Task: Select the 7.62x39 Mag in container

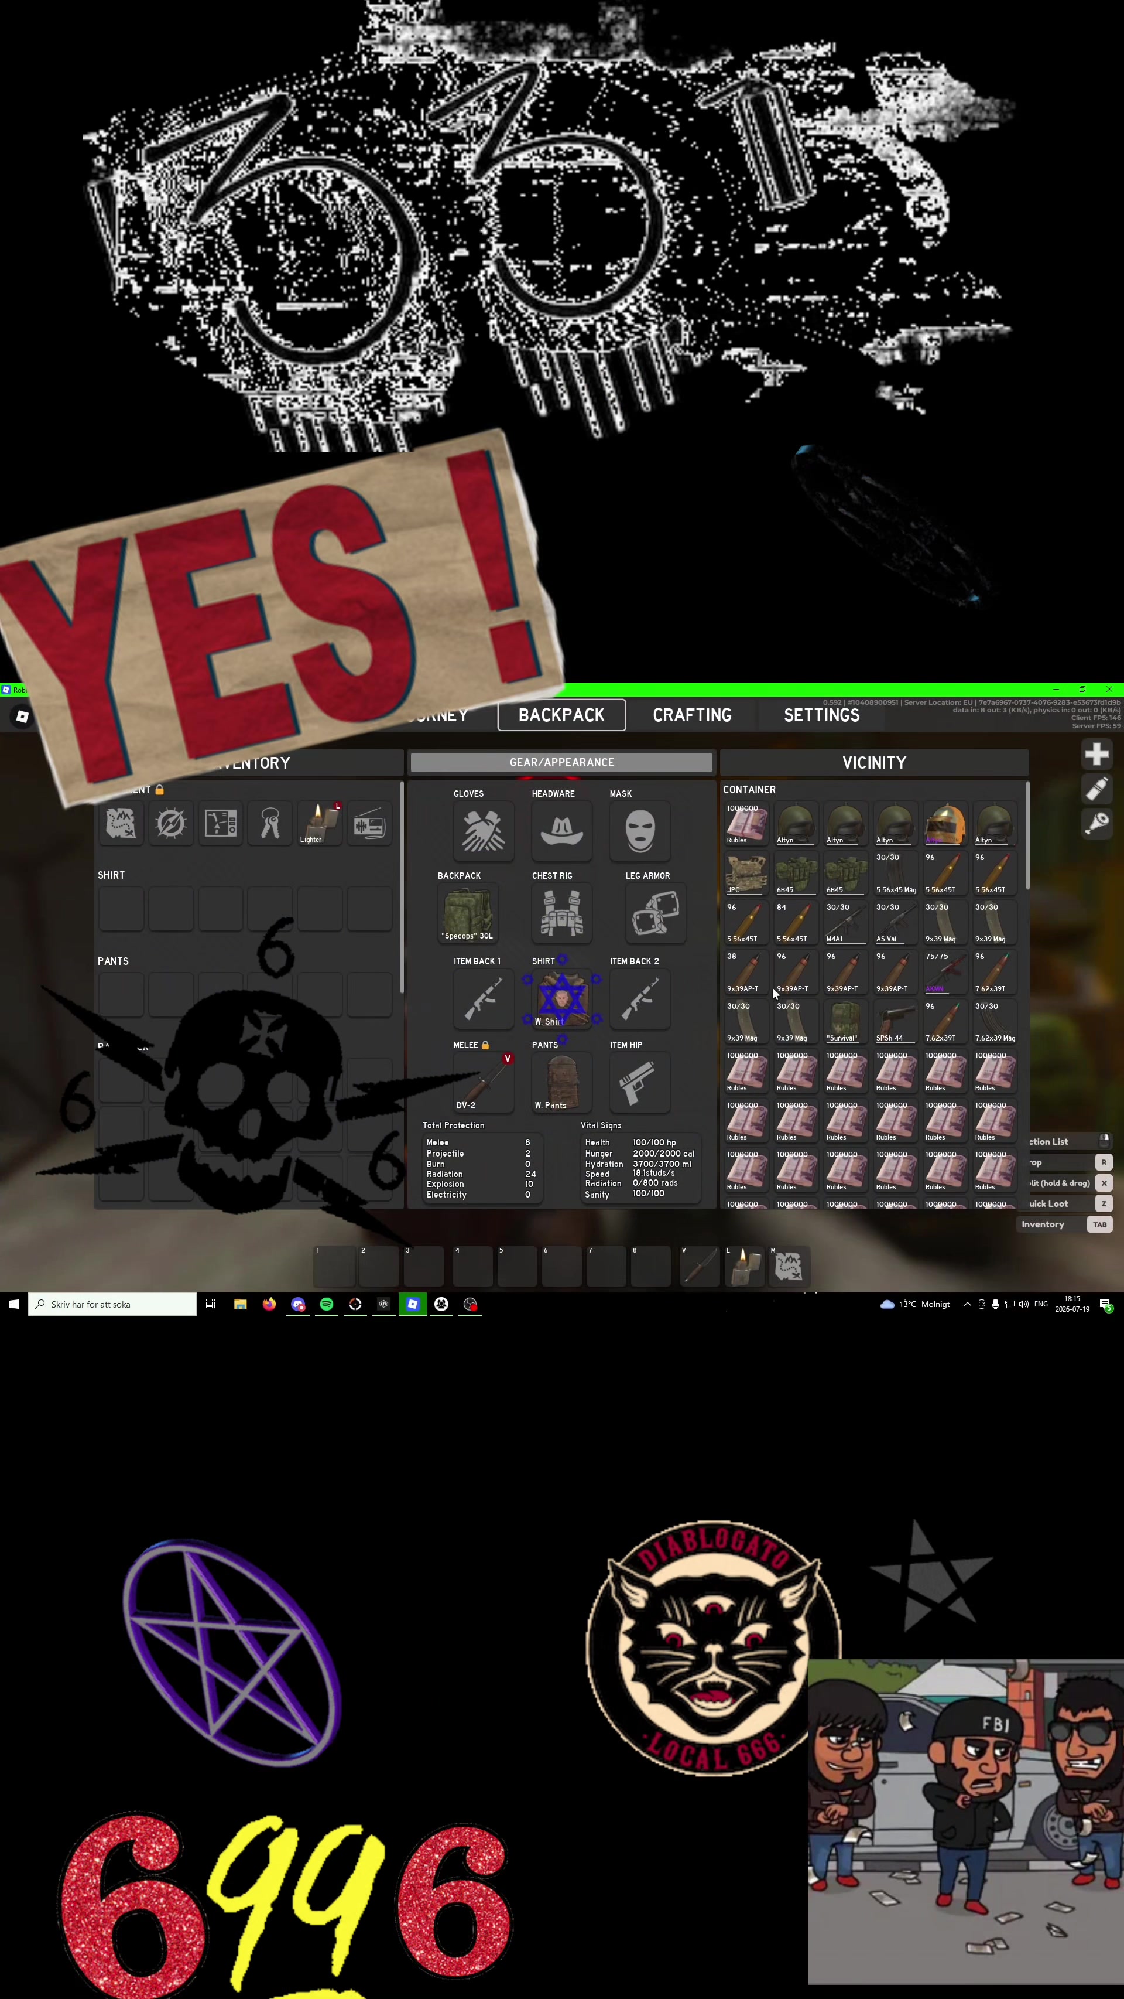Action: [995, 1022]
